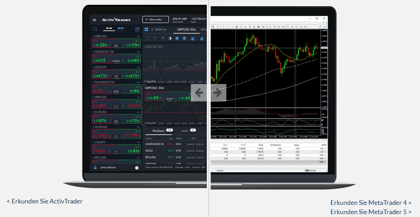The height and width of the screenshot is (217, 420).
Task: Select the M15 timeframe in MetaTrader
Action: [x=279, y=27]
